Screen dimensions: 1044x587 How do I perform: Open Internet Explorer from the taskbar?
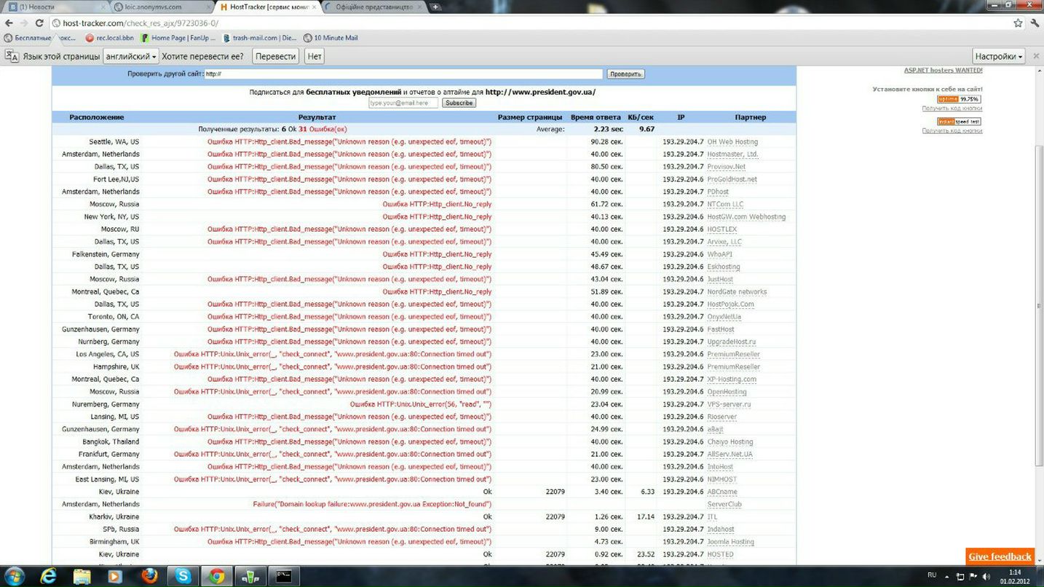(50, 576)
